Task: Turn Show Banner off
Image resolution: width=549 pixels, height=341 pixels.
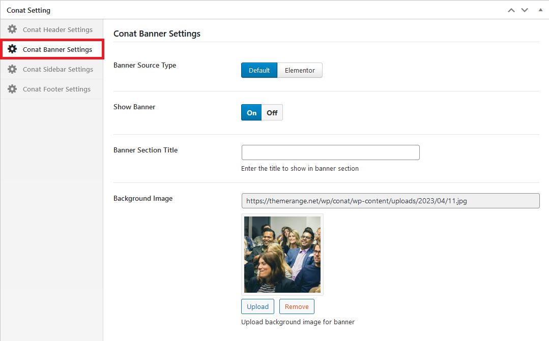Action: (x=272, y=113)
